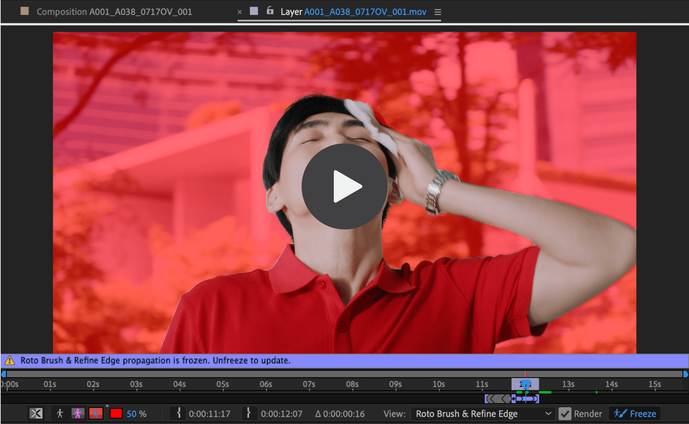Set Out point with right bracket icon
Screen dimensions: 689x424
[x=249, y=413]
